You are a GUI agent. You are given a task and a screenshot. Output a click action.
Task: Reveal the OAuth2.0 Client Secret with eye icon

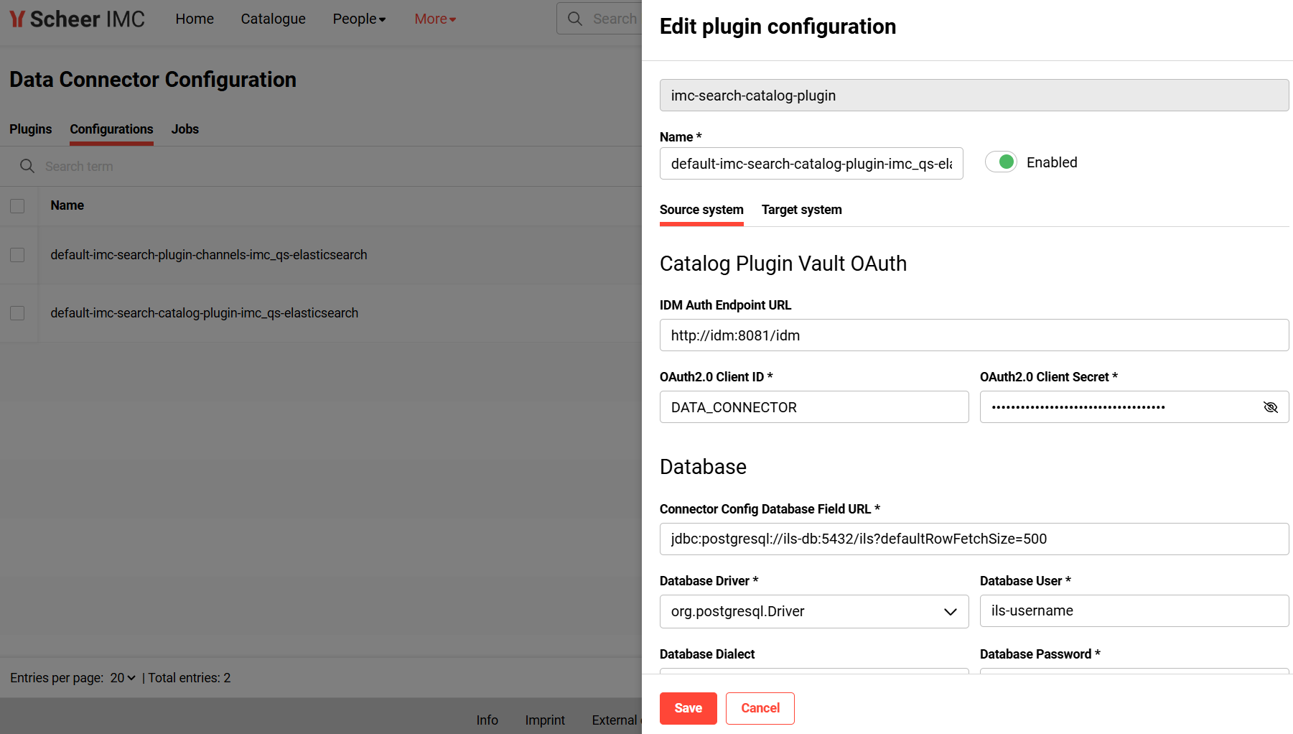1270,407
